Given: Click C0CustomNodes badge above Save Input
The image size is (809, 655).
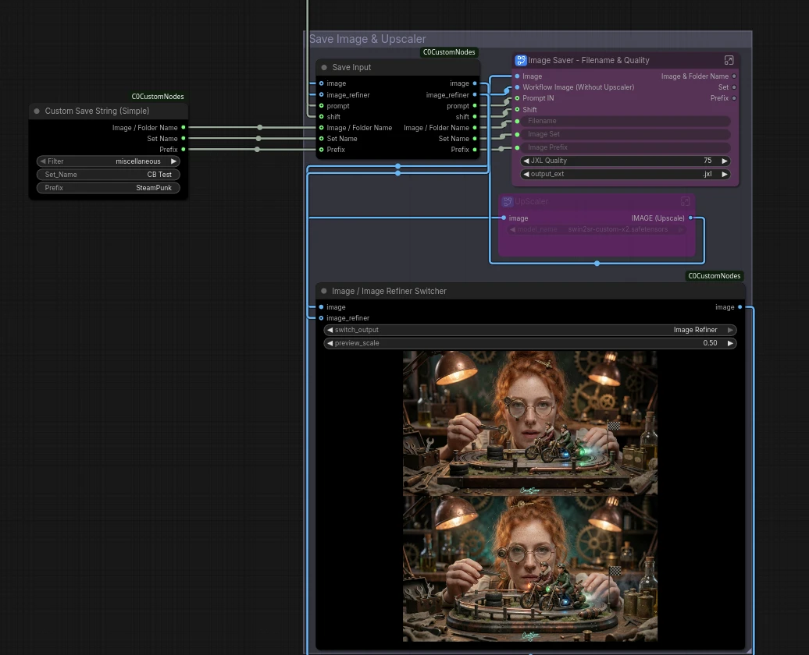Looking at the screenshot, I should [449, 52].
